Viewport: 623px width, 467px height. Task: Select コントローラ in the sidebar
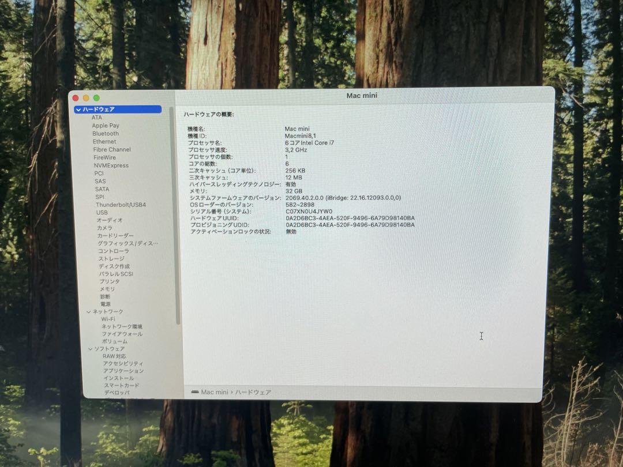click(114, 251)
